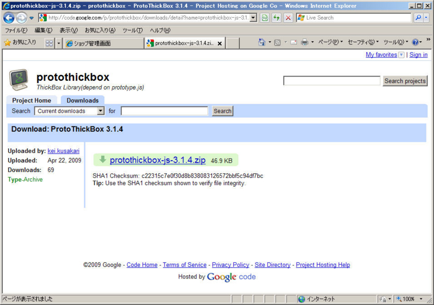Screen dimensions: 434x305
Task: Click the Search projects button
Action: pos(405,81)
